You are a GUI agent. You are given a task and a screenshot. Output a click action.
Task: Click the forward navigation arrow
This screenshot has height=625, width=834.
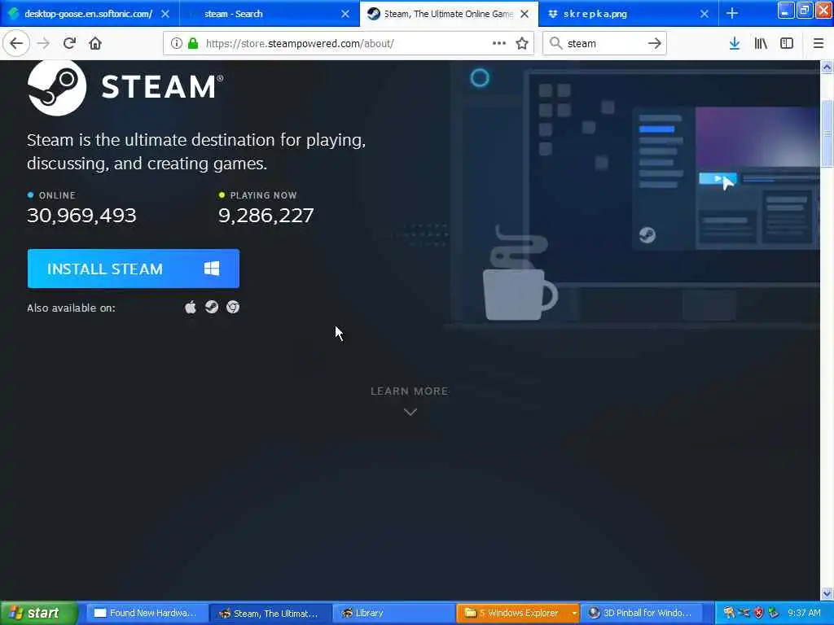coord(44,43)
